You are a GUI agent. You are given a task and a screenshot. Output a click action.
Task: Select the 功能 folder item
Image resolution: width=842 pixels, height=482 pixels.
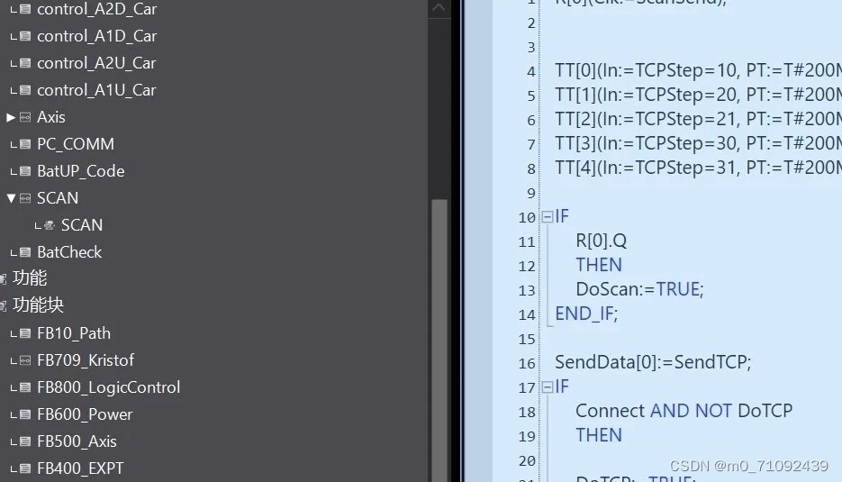pyautogui.click(x=30, y=277)
